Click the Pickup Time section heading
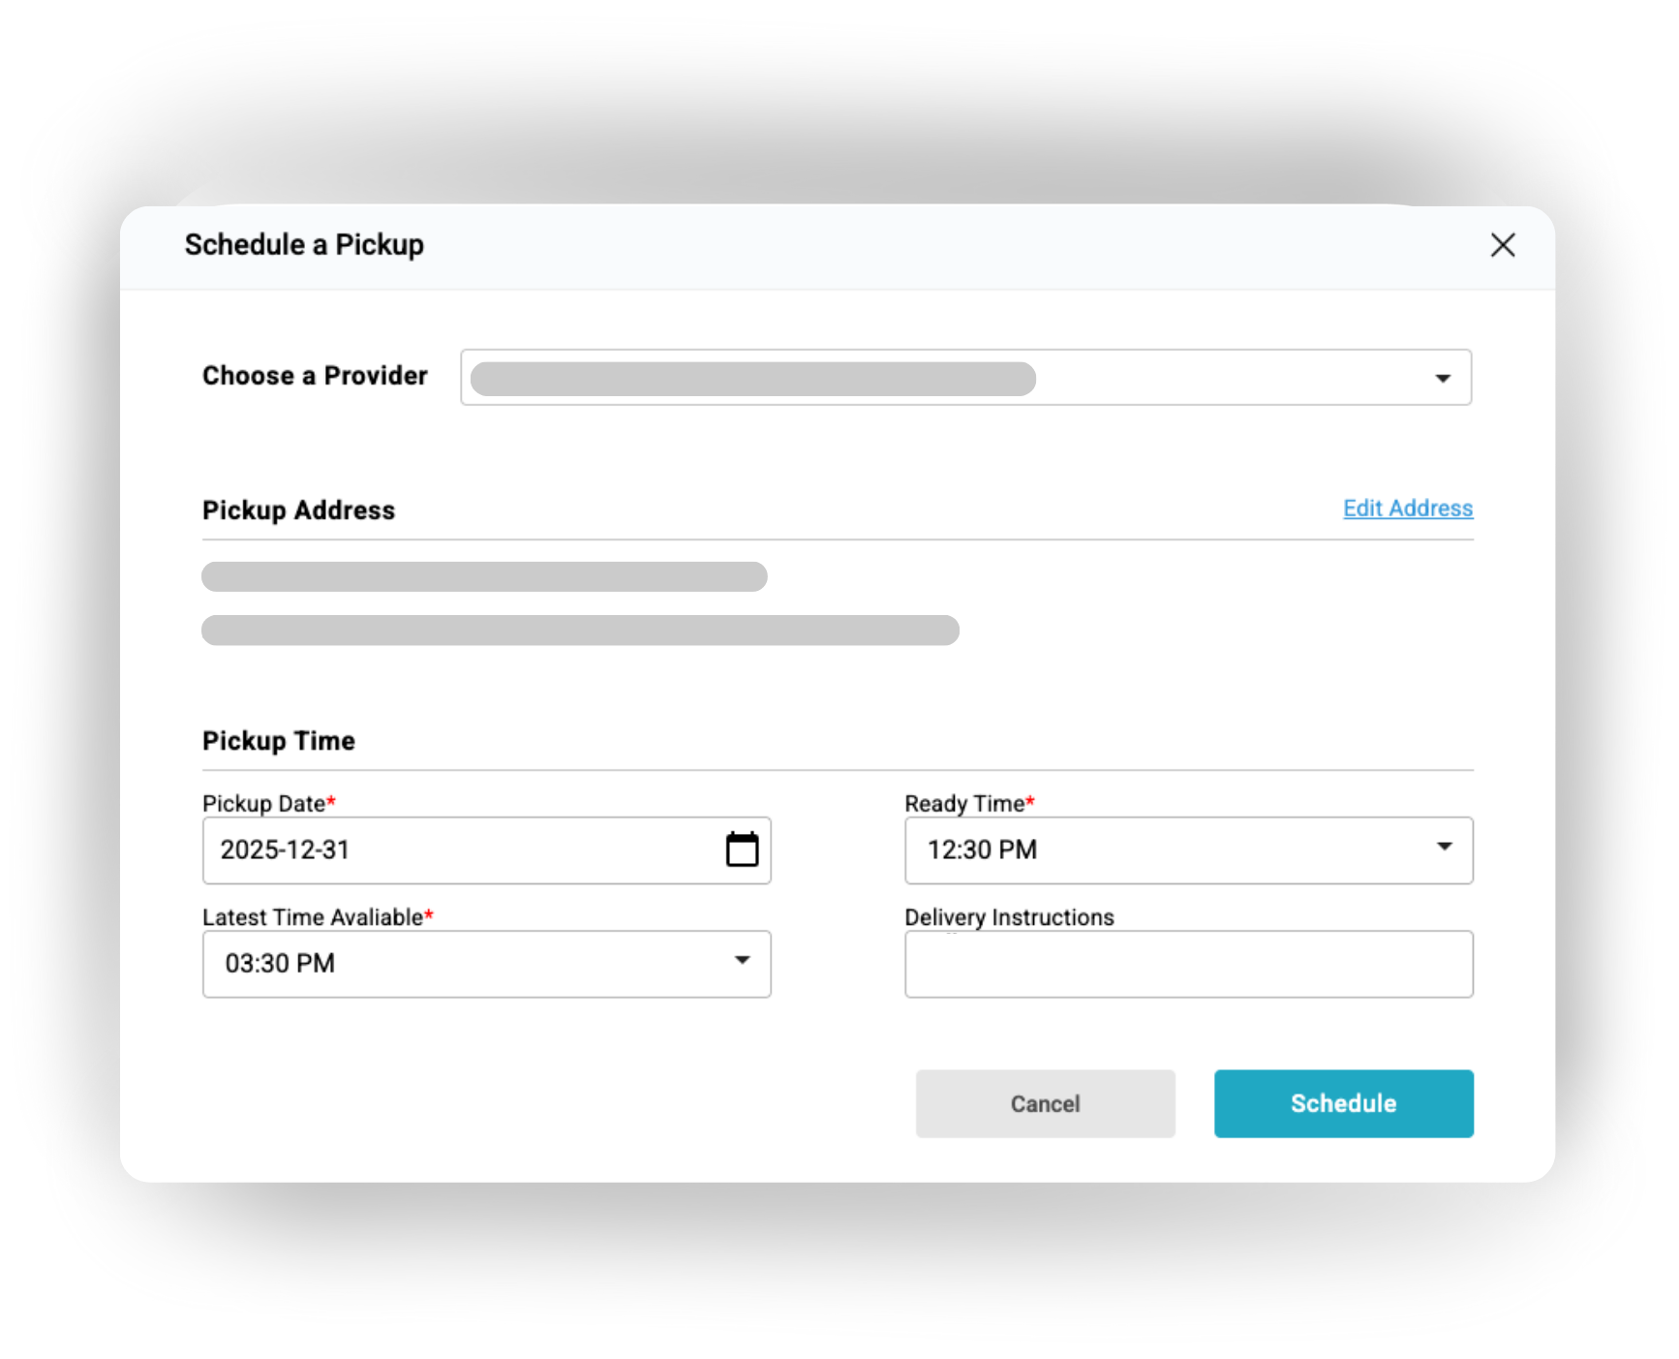Viewport: 1679px width, 1359px height. click(x=278, y=741)
